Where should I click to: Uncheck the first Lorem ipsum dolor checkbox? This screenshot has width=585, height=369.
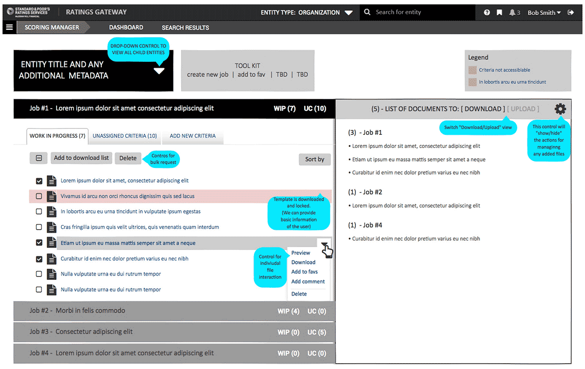[x=39, y=181]
